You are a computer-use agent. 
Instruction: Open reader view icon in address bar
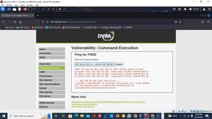[x=176, y=22]
